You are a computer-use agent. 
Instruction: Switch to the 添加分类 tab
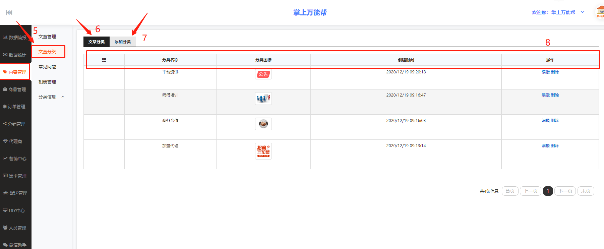[x=123, y=42]
